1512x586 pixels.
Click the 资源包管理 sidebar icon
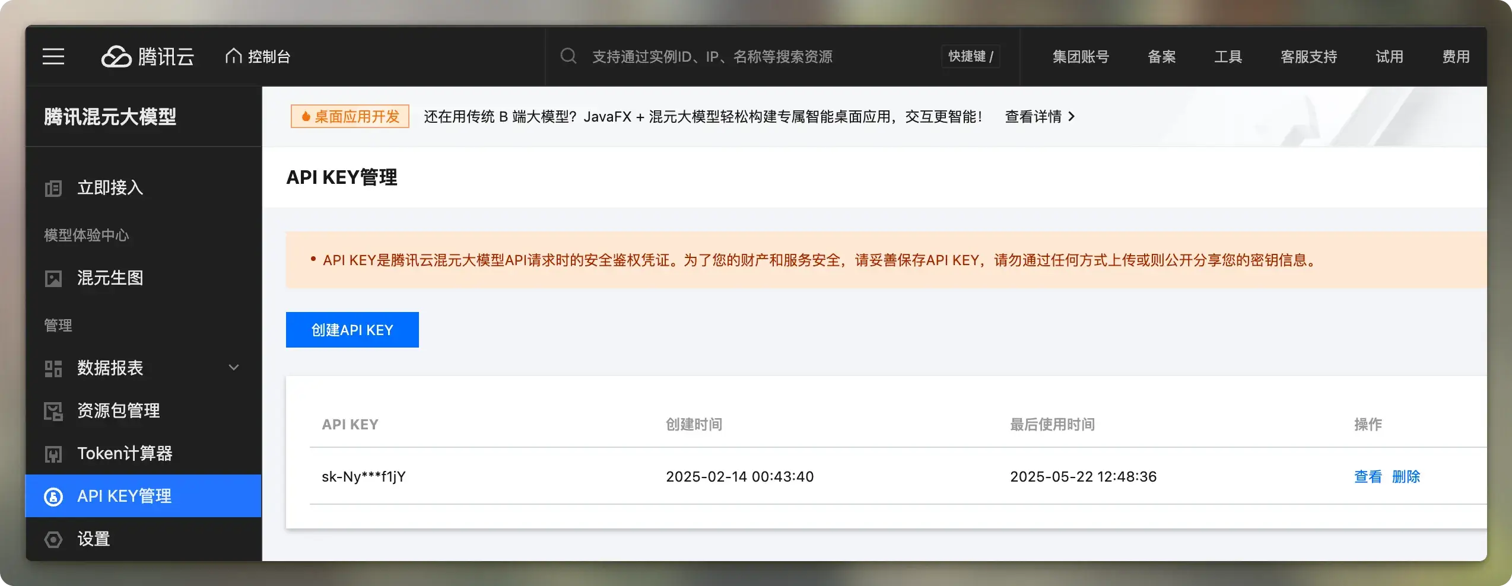coord(53,411)
